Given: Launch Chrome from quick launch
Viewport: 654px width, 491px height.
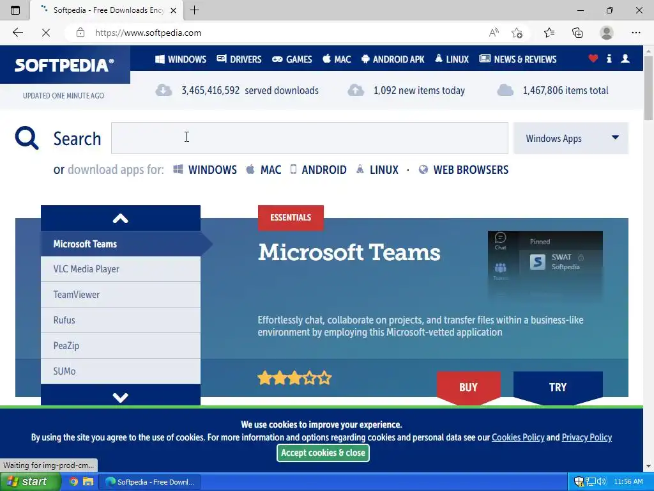Looking at the screenshot, I should (x=73, y=482).
